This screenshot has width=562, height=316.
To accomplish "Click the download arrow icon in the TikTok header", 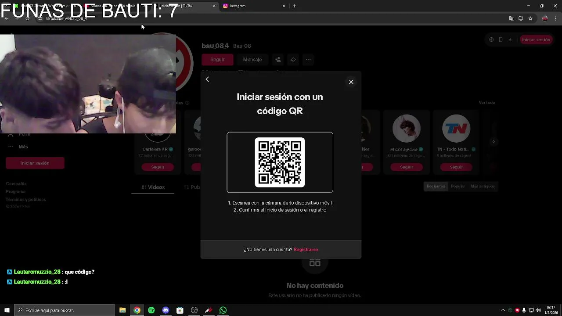I will tap(510, 39).
